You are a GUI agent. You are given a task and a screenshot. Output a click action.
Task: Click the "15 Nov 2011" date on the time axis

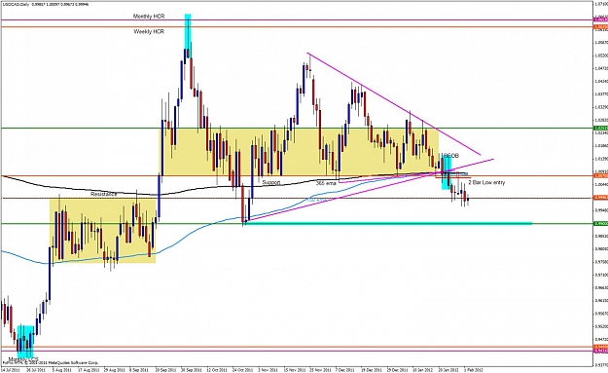[295, 369]
